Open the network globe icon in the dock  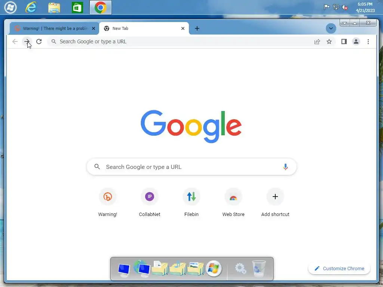click(x=142, y=269)
